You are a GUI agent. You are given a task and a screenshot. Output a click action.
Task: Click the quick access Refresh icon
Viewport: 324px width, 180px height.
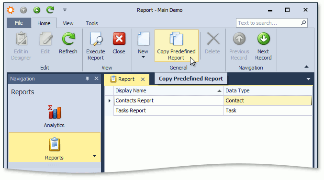coord(50,10)
